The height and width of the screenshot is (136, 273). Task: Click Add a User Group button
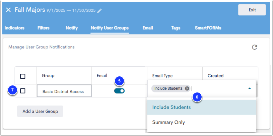[x=40, y=111]
